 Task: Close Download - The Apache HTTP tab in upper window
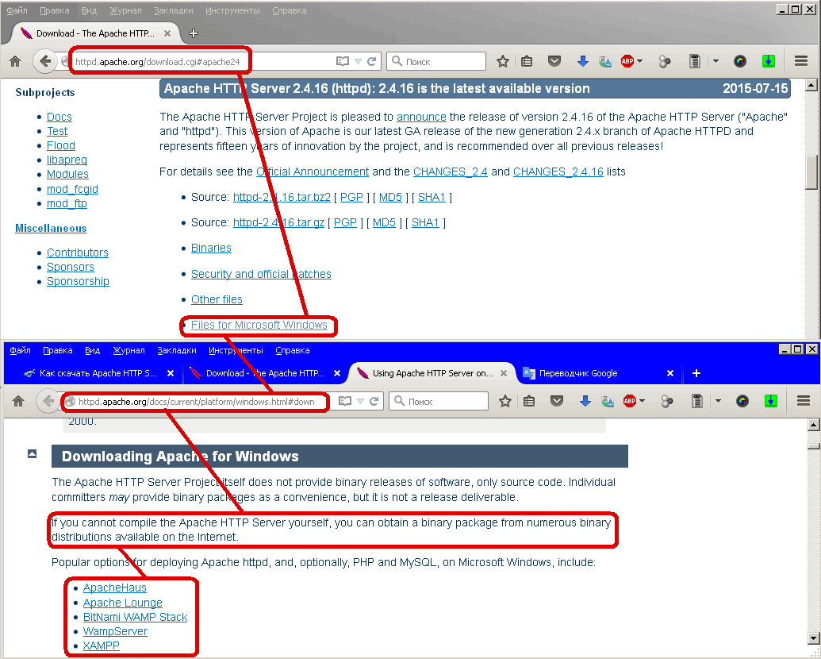pyautogui.click(x=167, y=33)
